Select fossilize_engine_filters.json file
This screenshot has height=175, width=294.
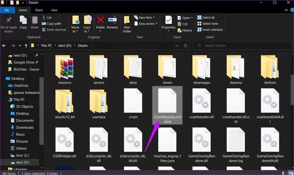(x=167, y=145)
